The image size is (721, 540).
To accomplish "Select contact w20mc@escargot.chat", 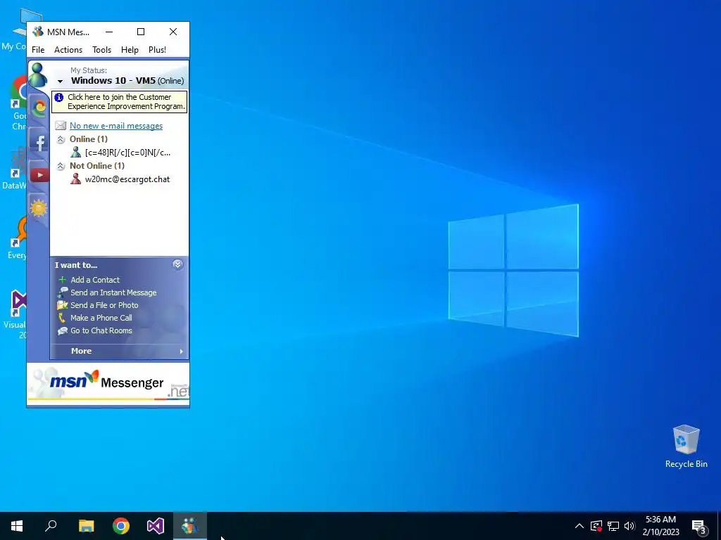I will 127,179.
